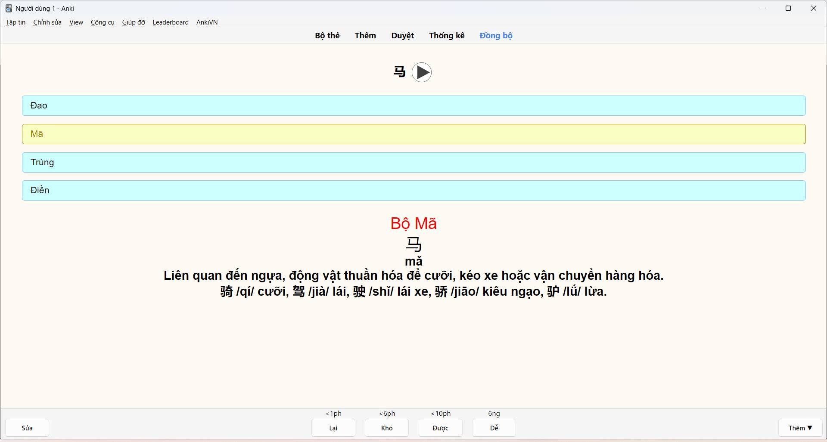Click the Anki app icon in title bar
The width and height of the screenshot is (827, 442).
click(9, 8)
